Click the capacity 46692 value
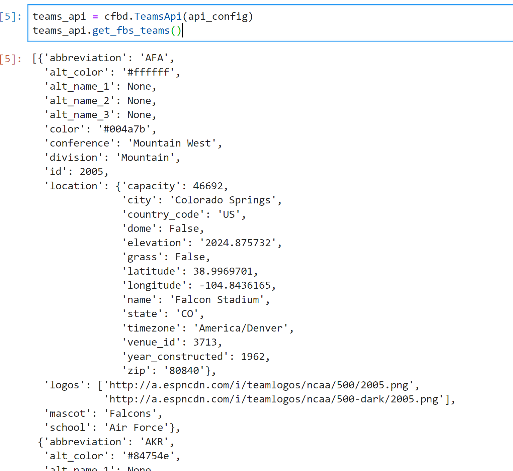513x471 pixels. [208, 186]
